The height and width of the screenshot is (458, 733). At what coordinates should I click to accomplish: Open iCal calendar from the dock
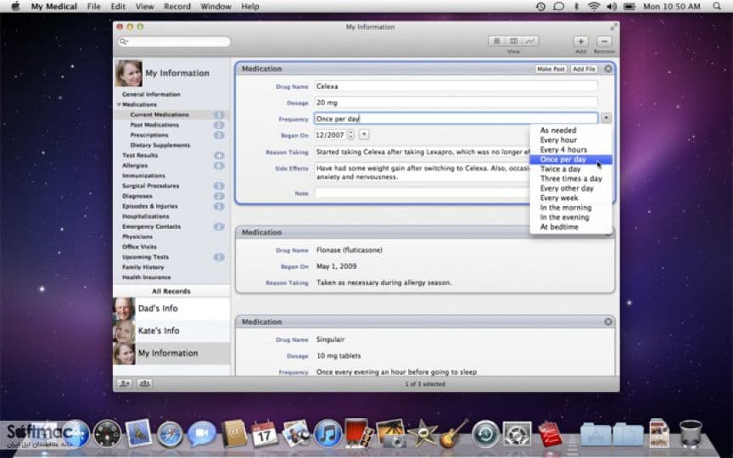(x=264, y=434)
